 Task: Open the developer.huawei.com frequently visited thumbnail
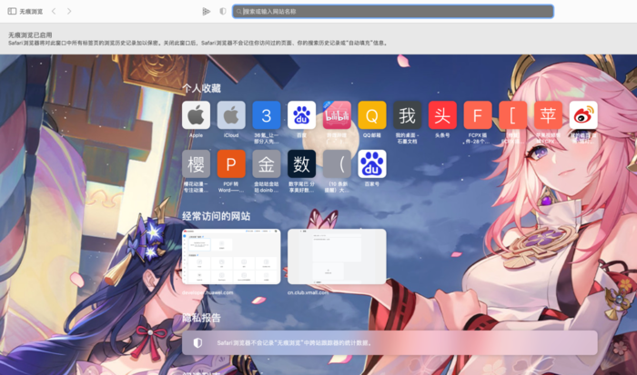click(x=231, y=257)
